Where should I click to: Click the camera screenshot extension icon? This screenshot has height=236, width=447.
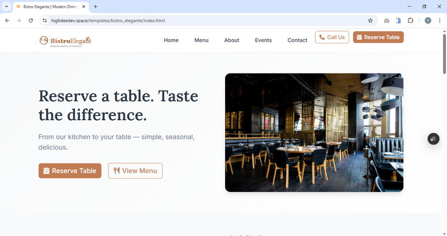pyautogui.click(x=387, y=21)
